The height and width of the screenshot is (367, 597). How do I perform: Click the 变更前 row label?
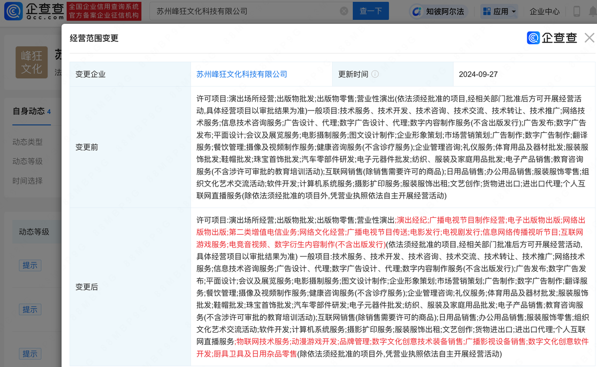[87, 147]
